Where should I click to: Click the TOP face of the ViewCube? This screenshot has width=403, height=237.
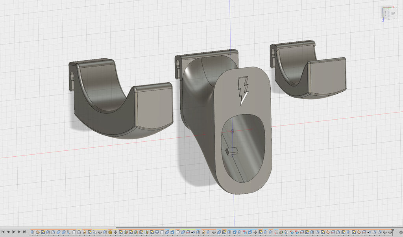(393, 13)
